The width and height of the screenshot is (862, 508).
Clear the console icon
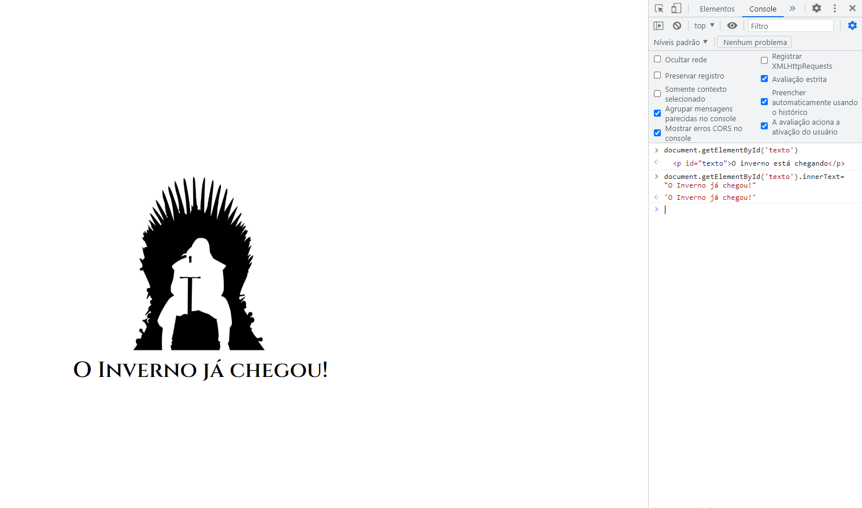(677, 26)
